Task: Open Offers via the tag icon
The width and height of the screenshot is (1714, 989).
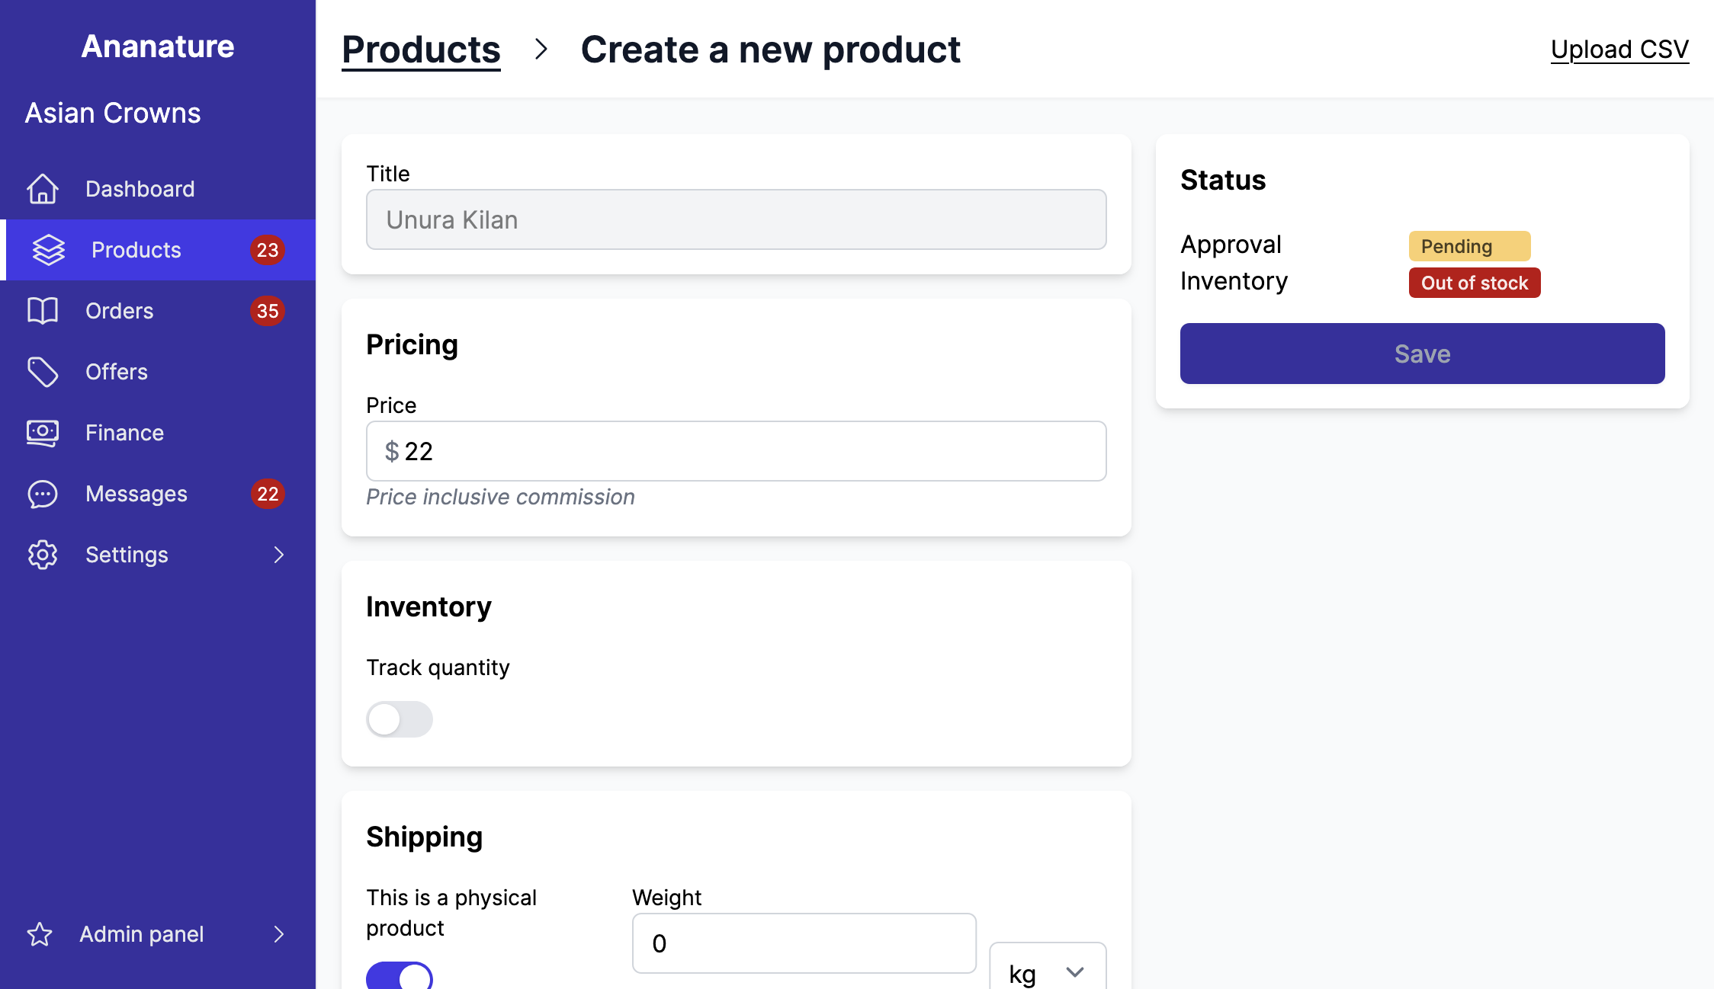Action: click(x=43, y=372)
